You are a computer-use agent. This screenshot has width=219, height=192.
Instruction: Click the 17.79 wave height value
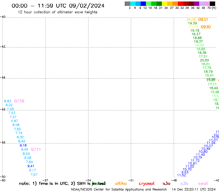pyautogui.click(x=207, y=68)
